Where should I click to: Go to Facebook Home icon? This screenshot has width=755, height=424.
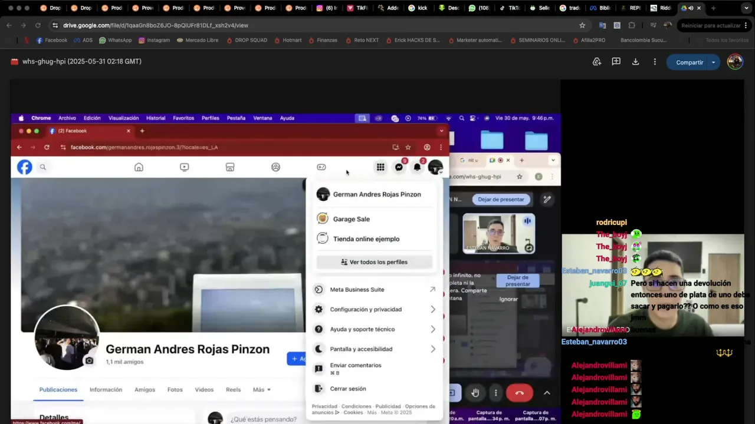click(x=139, y=167)
